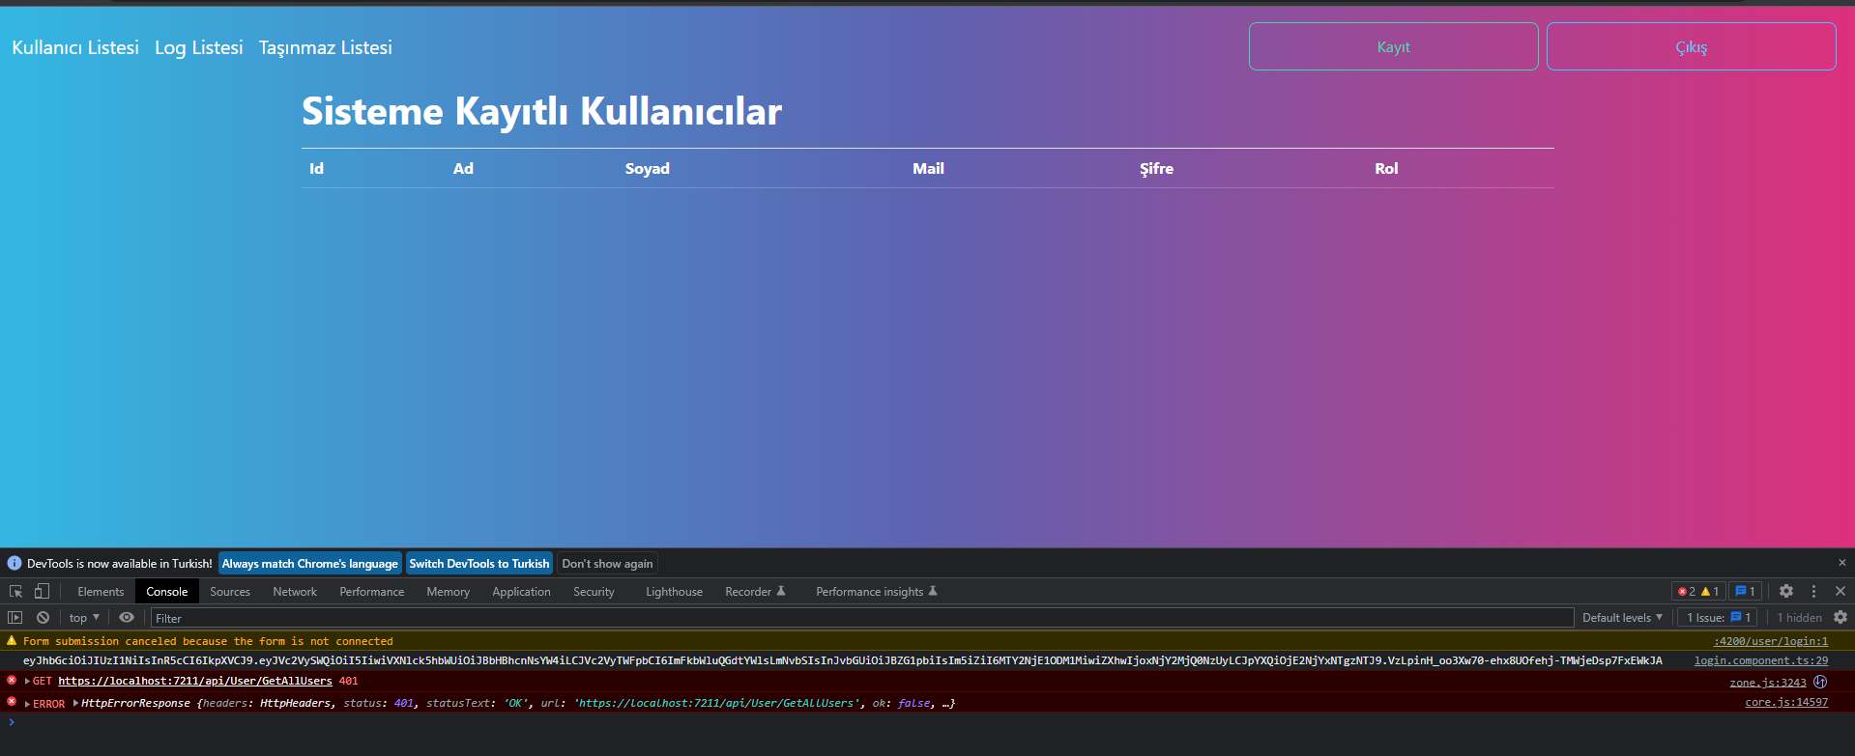Open DevTools settings gear in the tab bar
Image resolution: width=1855 pixels, height=756 pixels.
(x=1786, y=591)
